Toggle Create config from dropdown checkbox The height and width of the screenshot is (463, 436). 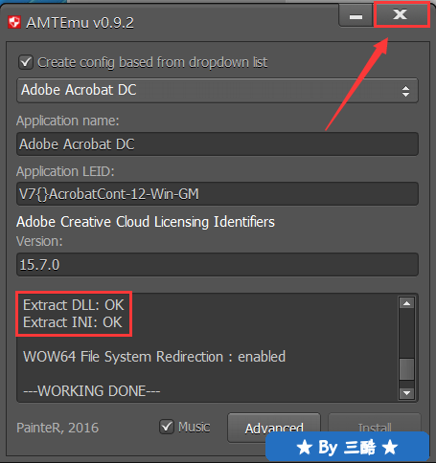tap(26, 62)
